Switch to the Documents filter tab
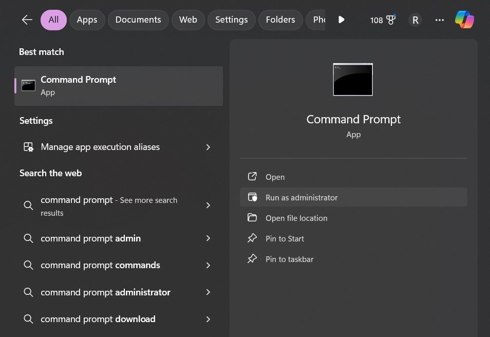The height and width of the screenshot is (337, 490). pos(138,20)
